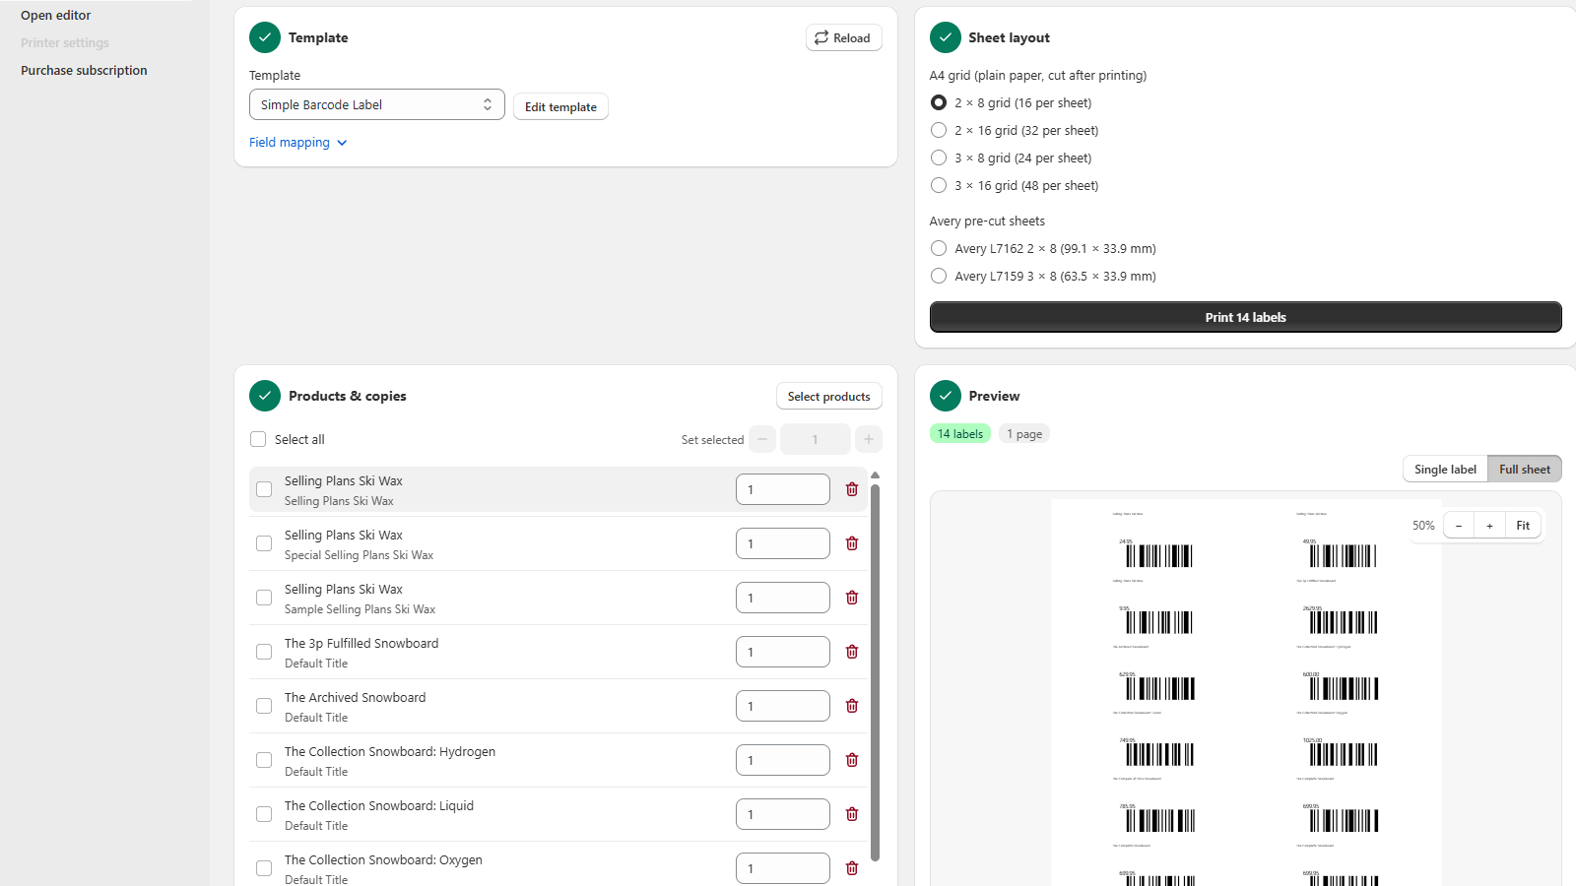Tick The Archived Snowboard checkbox

pyautogui.click(x=264, y=706)
